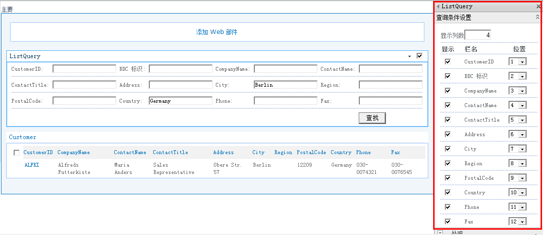Sort by PostalCode column header
543x235 pixels.
tap(311, 152)
